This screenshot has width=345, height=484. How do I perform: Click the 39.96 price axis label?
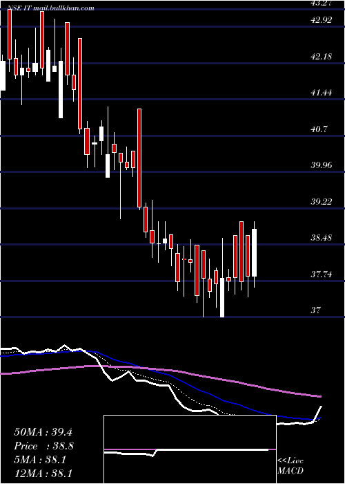tap(322, 165)
